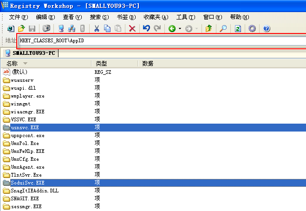Select the UmxCfg.Exe key

pos(25,159)
